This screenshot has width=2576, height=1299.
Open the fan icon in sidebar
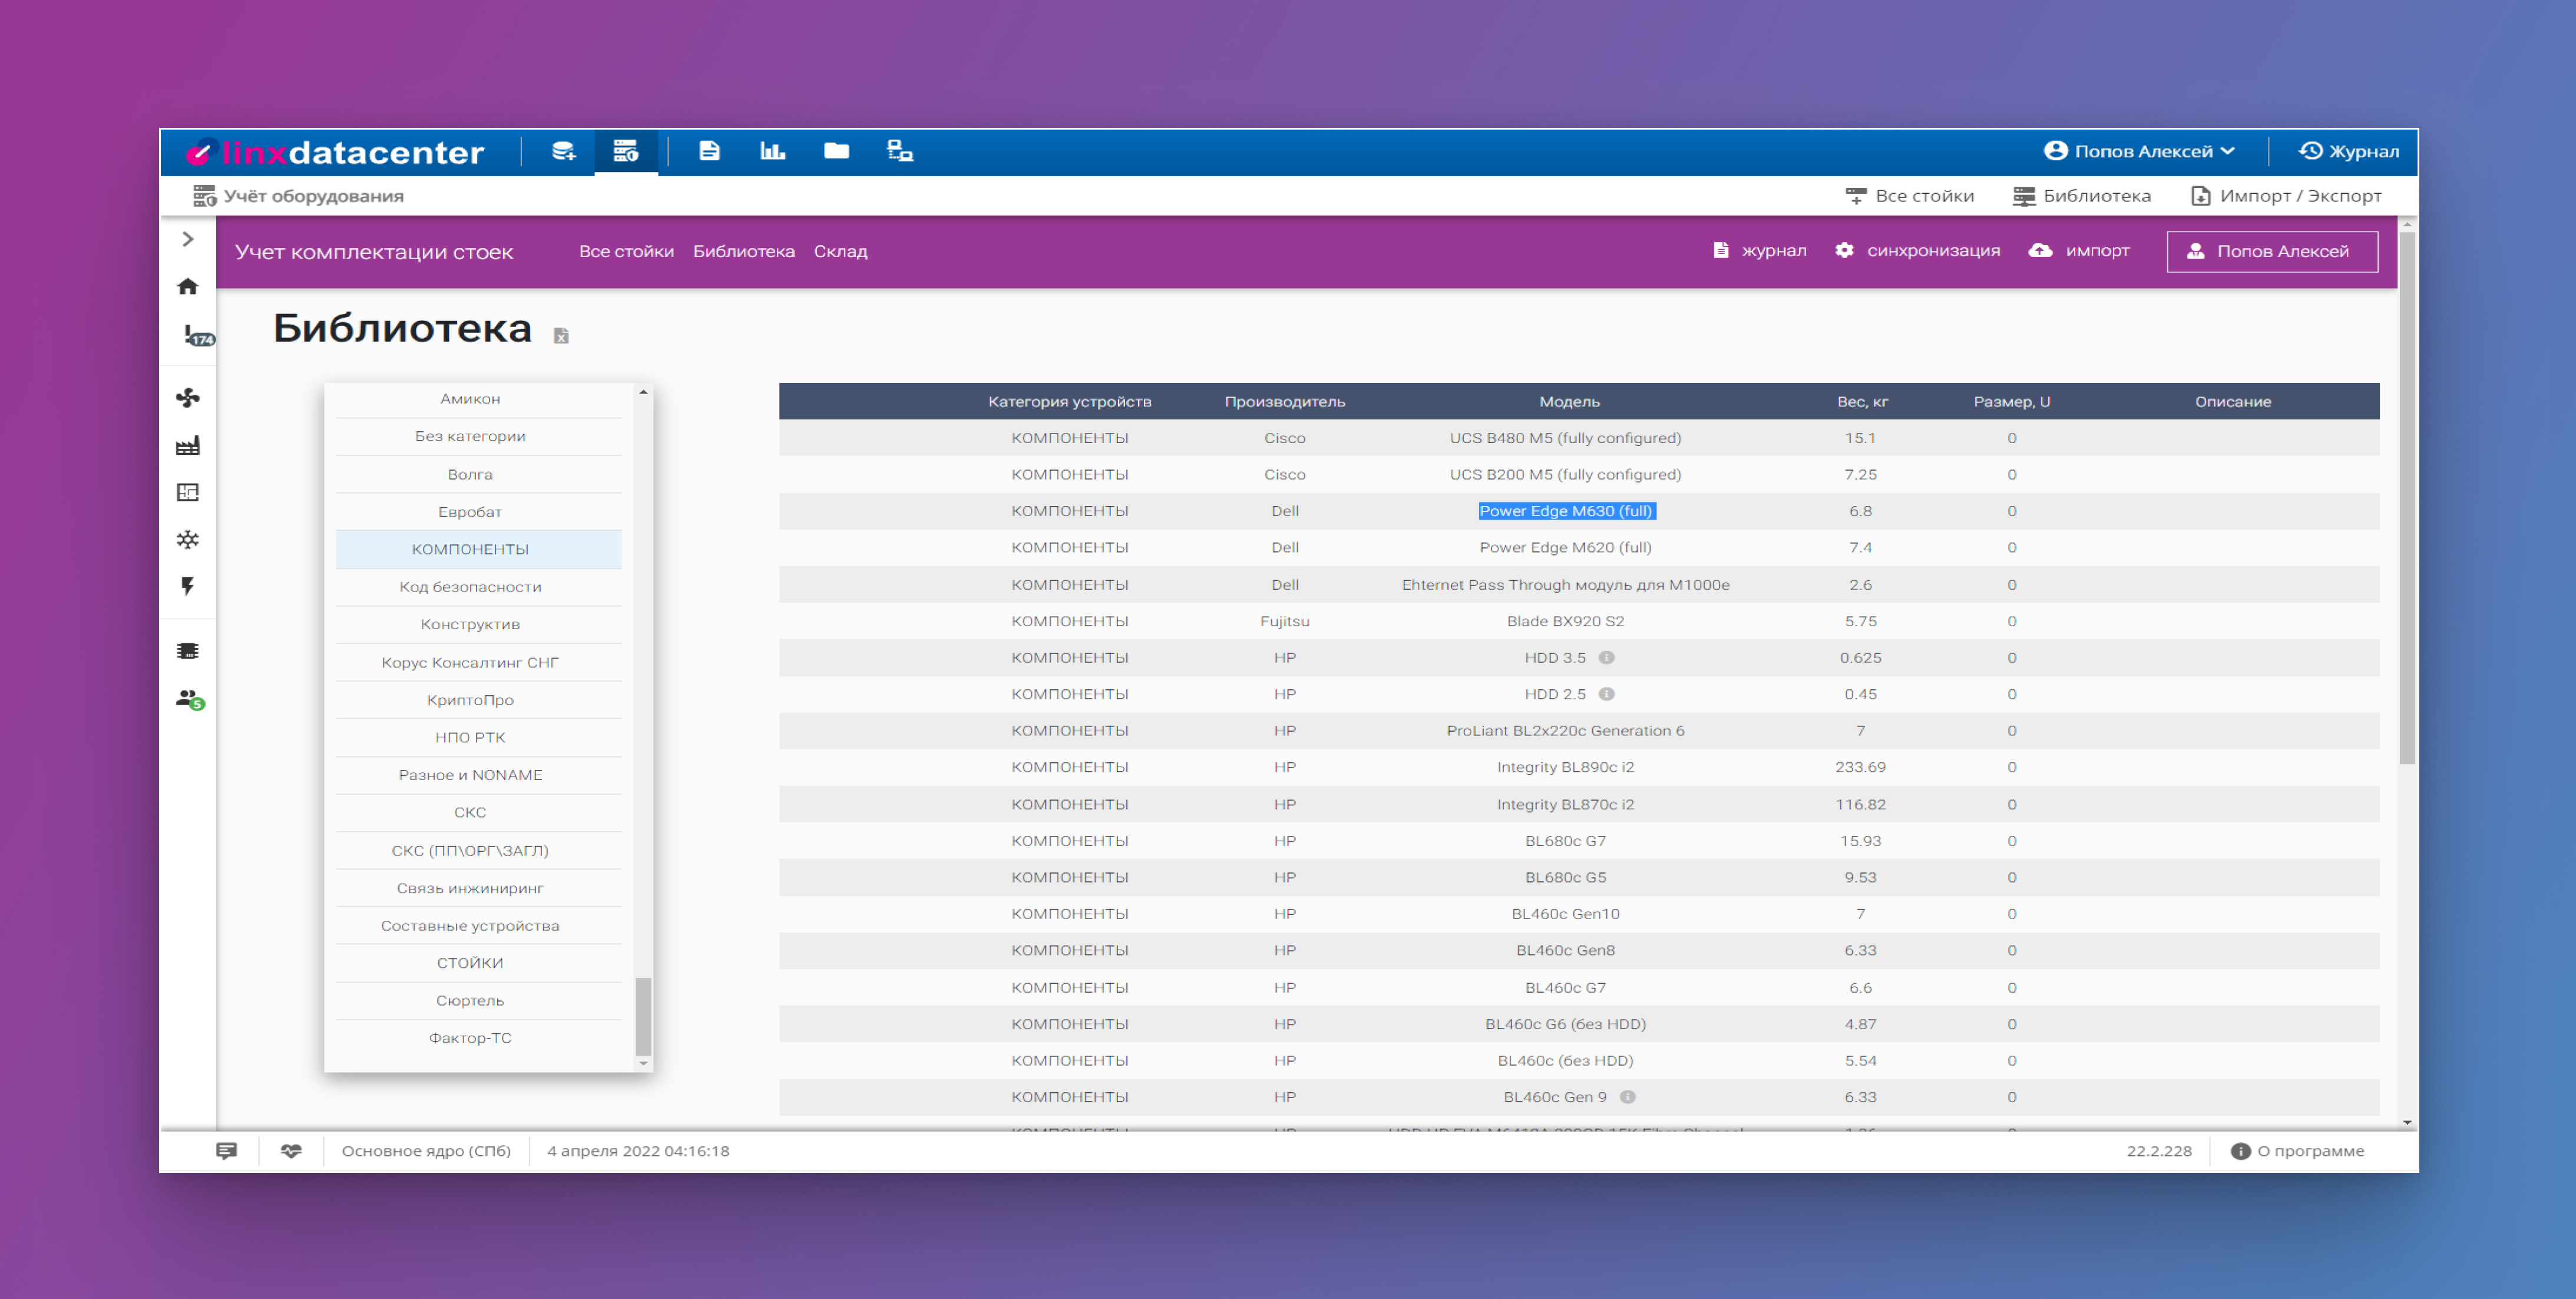(188, 398)
